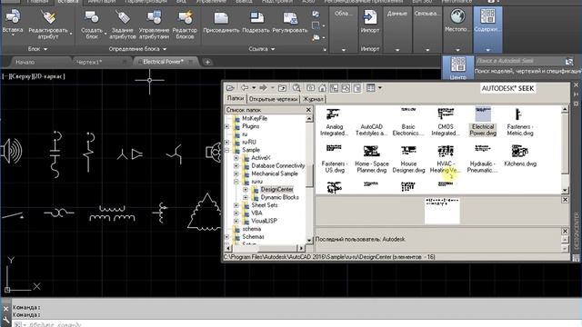Click the Home icon in DesignCenter
The image size is (582, 327).
[322, 88]
